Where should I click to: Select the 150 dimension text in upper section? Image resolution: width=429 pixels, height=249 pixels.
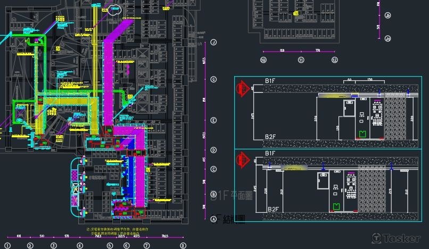click(369, 80)
